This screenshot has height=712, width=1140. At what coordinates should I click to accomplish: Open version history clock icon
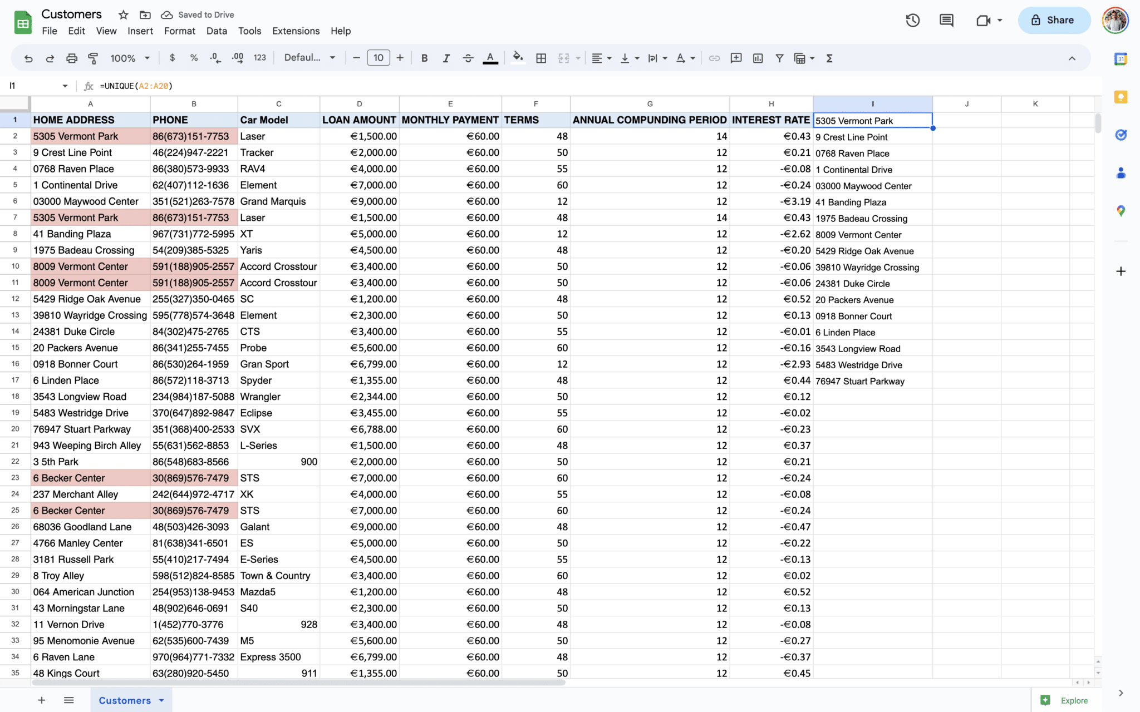(x=912, y=21)
